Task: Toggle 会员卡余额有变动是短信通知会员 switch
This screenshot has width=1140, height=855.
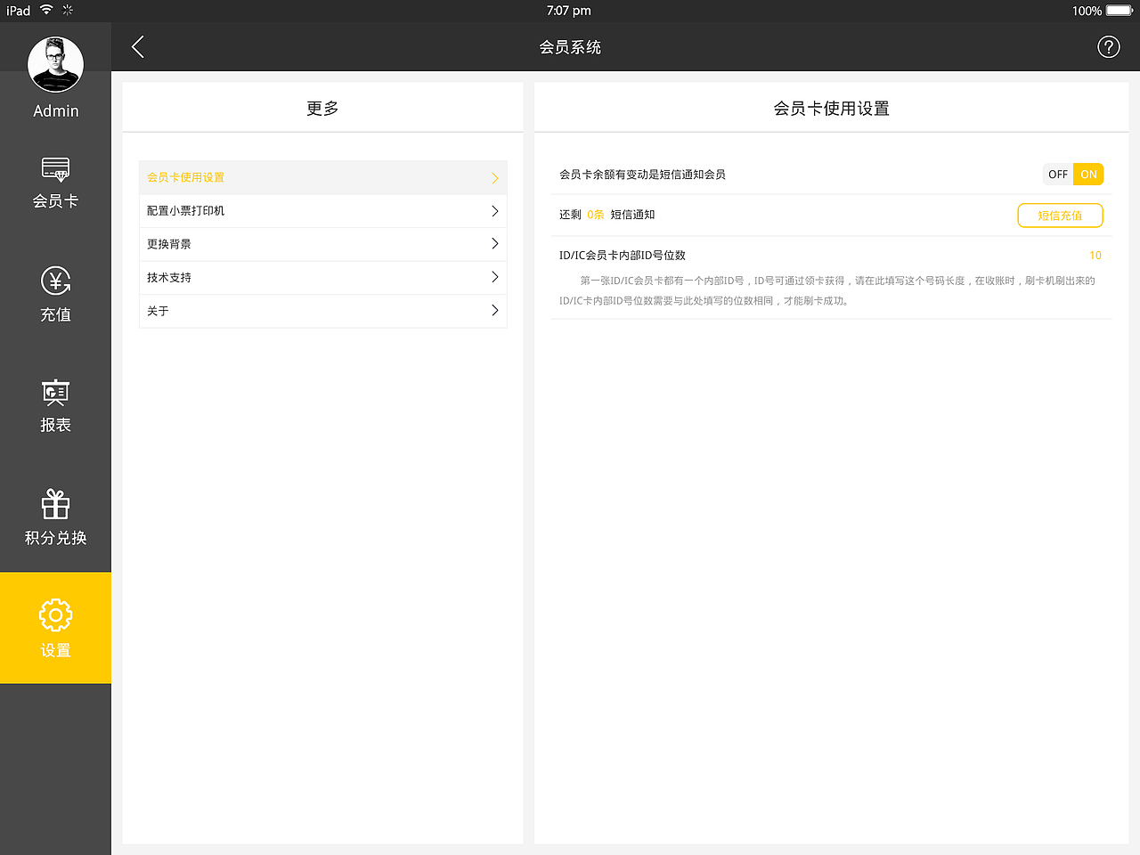Action: pyautogui.click(x=1073, y=174)
